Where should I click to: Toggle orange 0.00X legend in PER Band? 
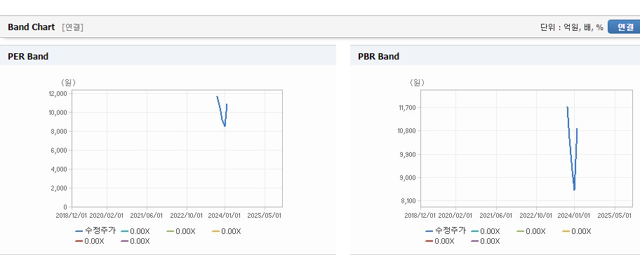[227, 231]
